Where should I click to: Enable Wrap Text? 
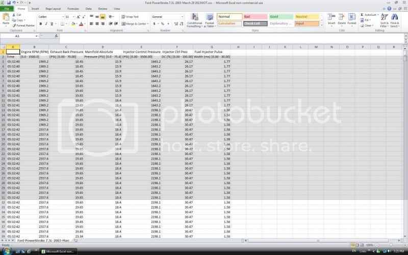point(130,17)
